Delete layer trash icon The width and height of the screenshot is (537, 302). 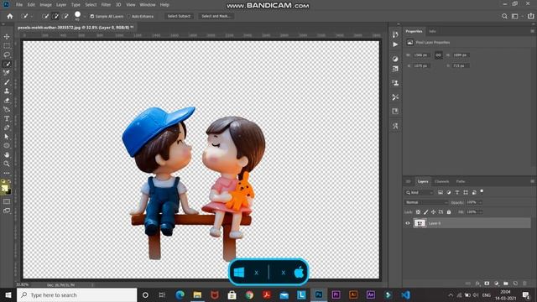coord(524,284)
